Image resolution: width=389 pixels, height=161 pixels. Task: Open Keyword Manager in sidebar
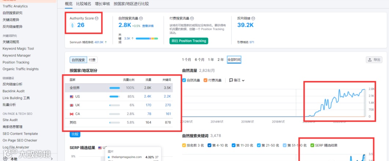[17, 56]
